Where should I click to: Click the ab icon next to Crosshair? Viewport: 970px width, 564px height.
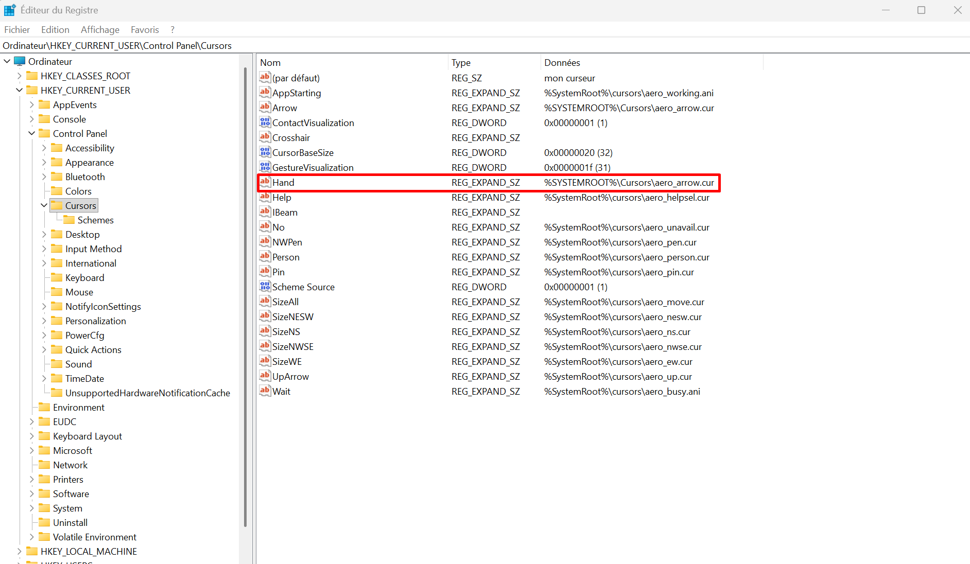coord(265,137)
